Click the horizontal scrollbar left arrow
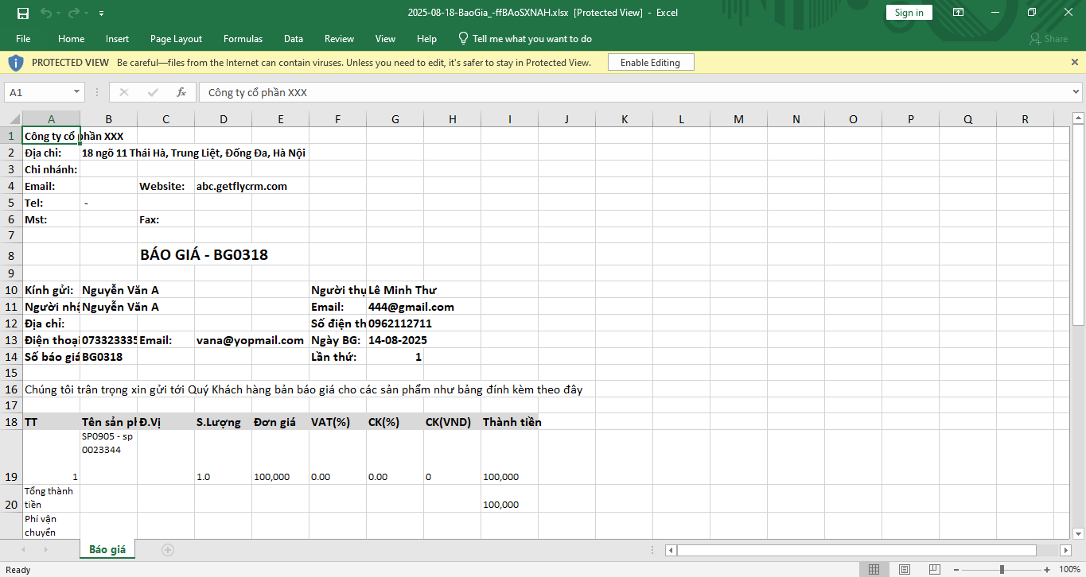Screen dimensions: 1086x577 (671, 550)
